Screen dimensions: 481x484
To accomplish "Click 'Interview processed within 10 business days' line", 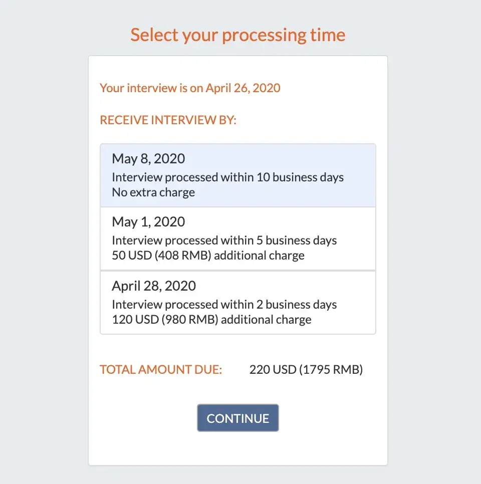I will (x=227, y=177).
